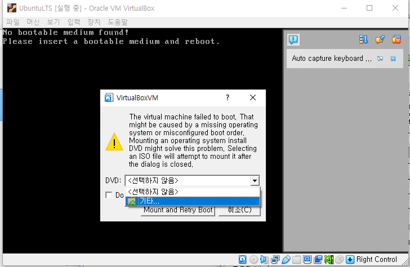Screen dimensions: 410x267
Task: Maximize the UbuntuLTS VirtualBox window
Action: 369,8
